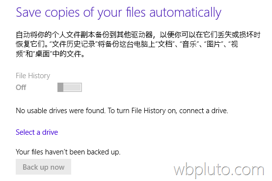
Task: Click the description line mentioning “文件历史记录”
Action: tap(127, 44)
